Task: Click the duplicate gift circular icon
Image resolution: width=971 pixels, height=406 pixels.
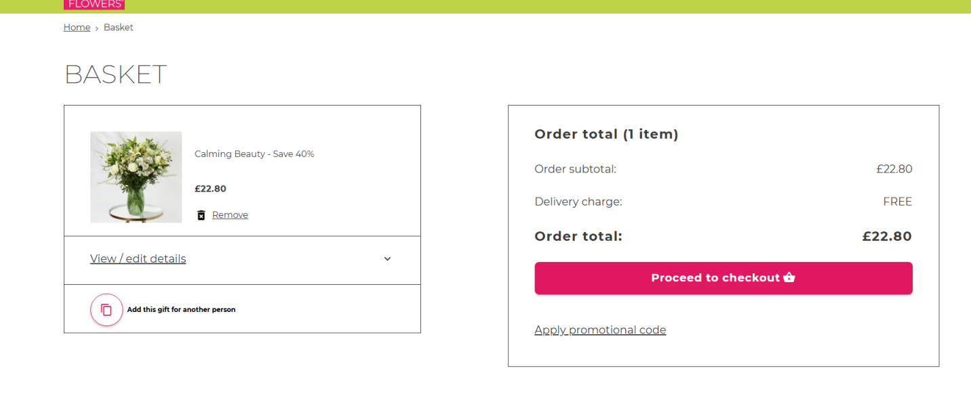Action: (106, 310)
